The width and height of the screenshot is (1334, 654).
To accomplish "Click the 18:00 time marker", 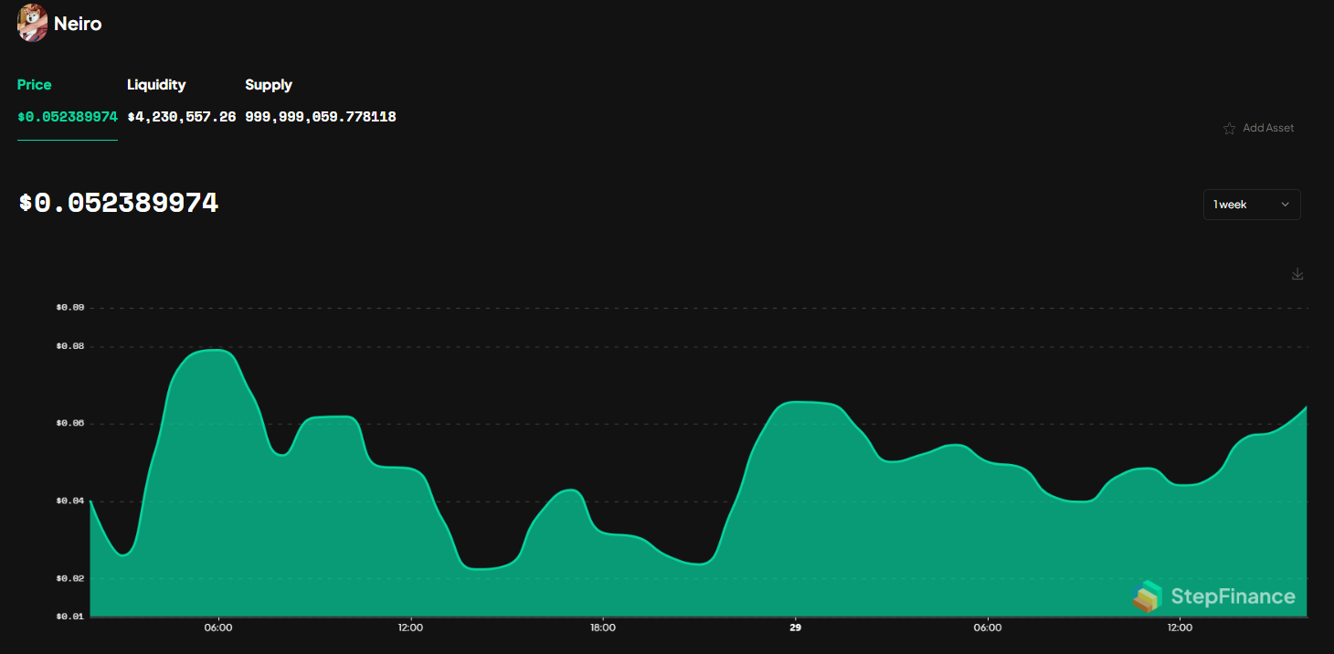I will 602,628.
